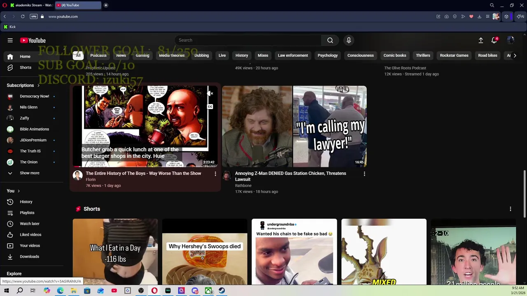
Task: Click the magnifier search button beside the search field
Action: (x=330, y=40)
